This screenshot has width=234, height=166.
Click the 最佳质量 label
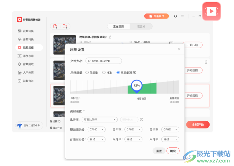pyautogui.click(x=174, y=98)
